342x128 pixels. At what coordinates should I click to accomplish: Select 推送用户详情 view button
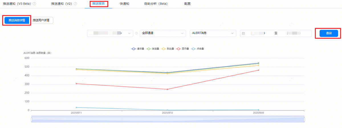42,20
